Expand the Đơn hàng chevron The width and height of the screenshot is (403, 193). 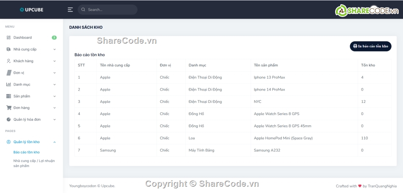pos(54,108)
